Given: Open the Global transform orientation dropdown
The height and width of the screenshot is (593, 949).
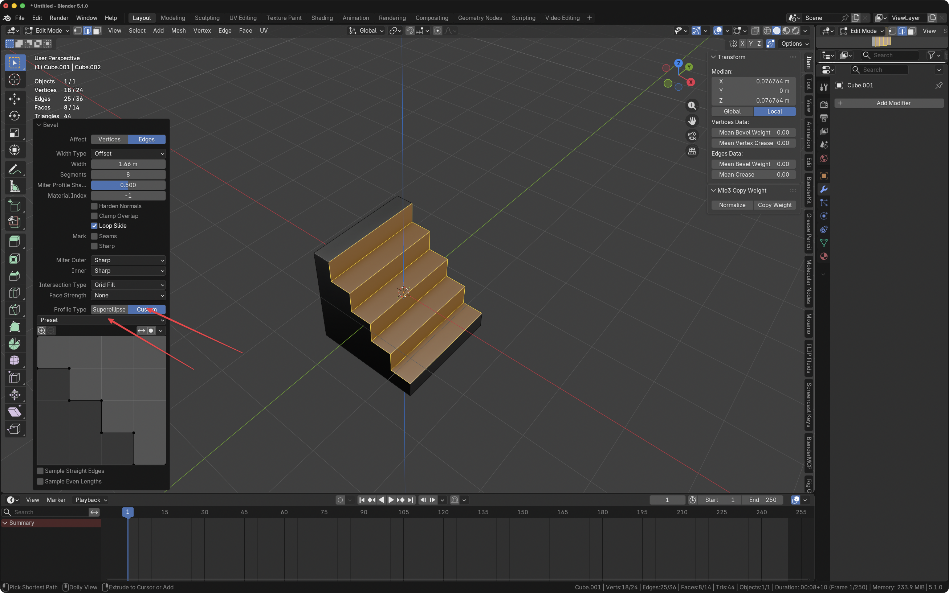Looking at the screenshot, I should (367, 30).
